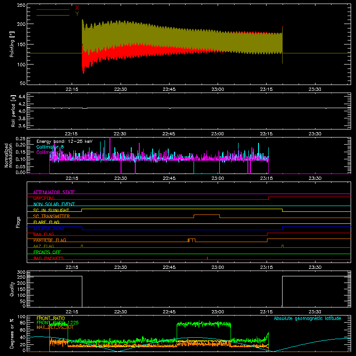Select 'Energy band: 12-25 keV' text
This screenshot has height=356, width=356.
click(x=65, y=142)
